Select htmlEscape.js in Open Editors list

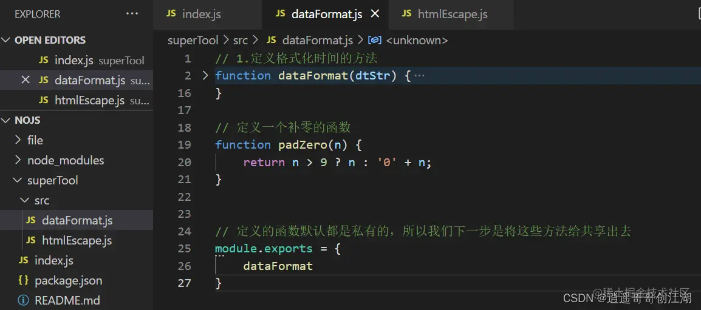point(77,101)
